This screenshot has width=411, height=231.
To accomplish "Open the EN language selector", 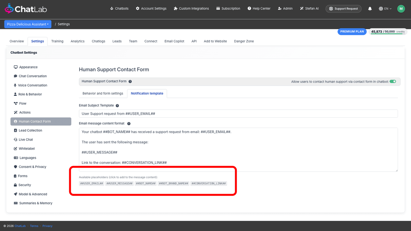I will coord(385,9).
